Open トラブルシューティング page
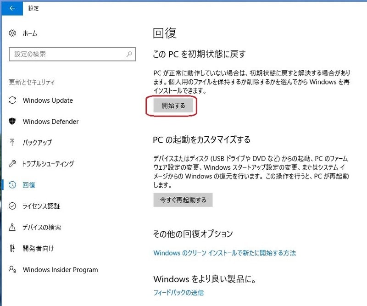Screen dimensions: 367x306 pos(48,163)
